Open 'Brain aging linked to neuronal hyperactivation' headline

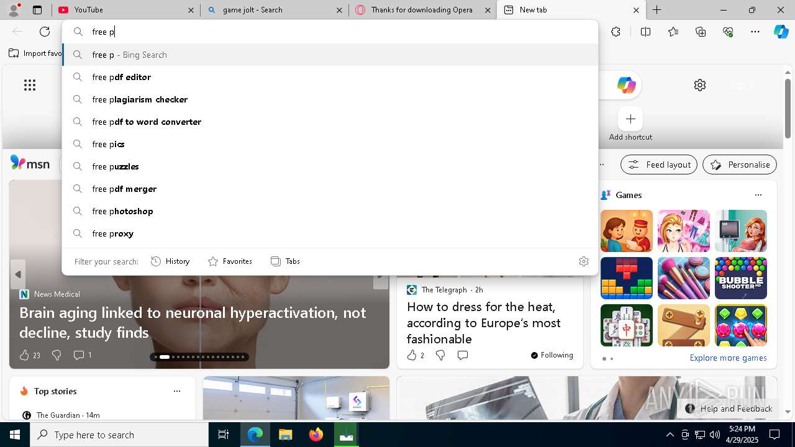pos(193,322)
